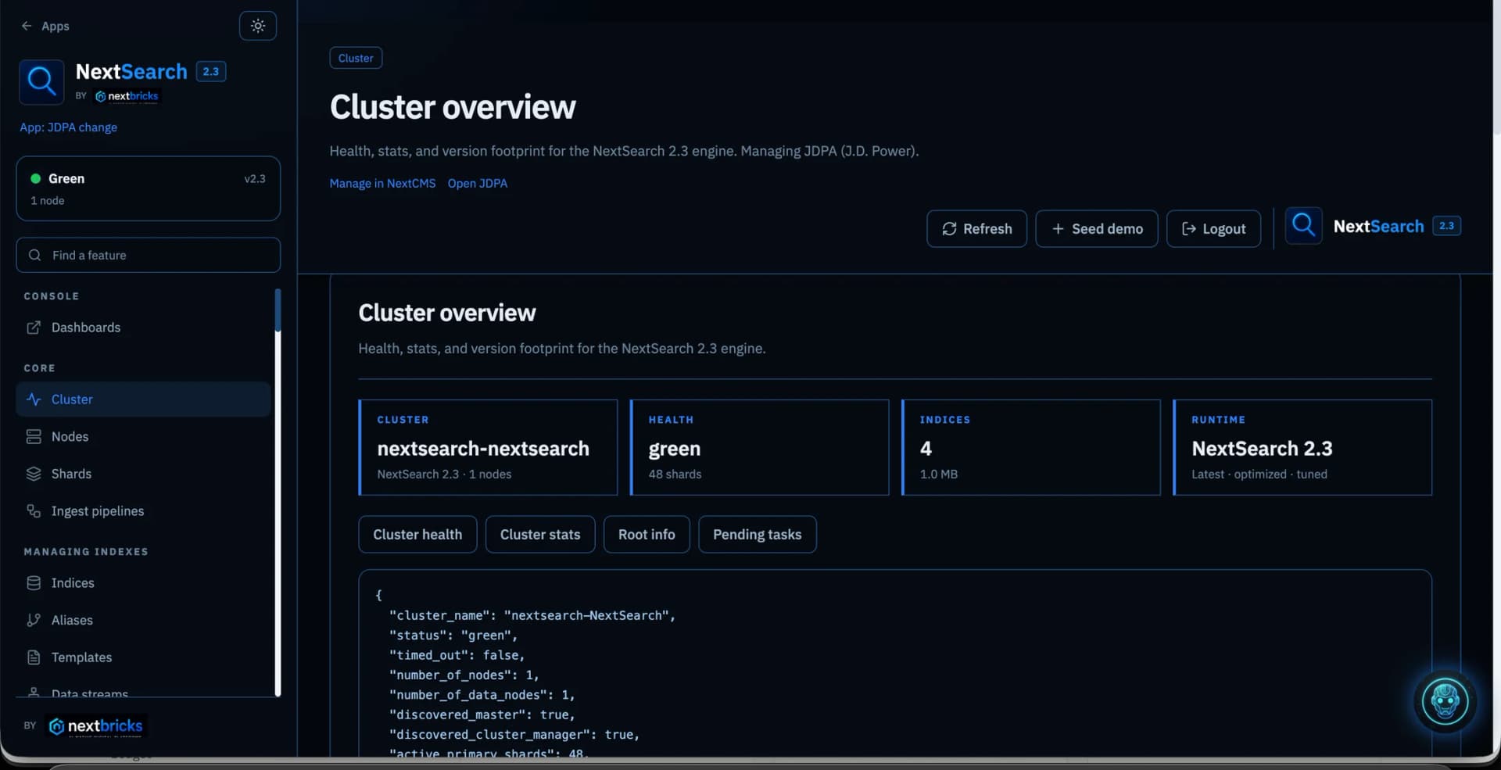Click the v2.3 label in status card
This screenshot has height=770, width=1501.
tap(255, 179)
